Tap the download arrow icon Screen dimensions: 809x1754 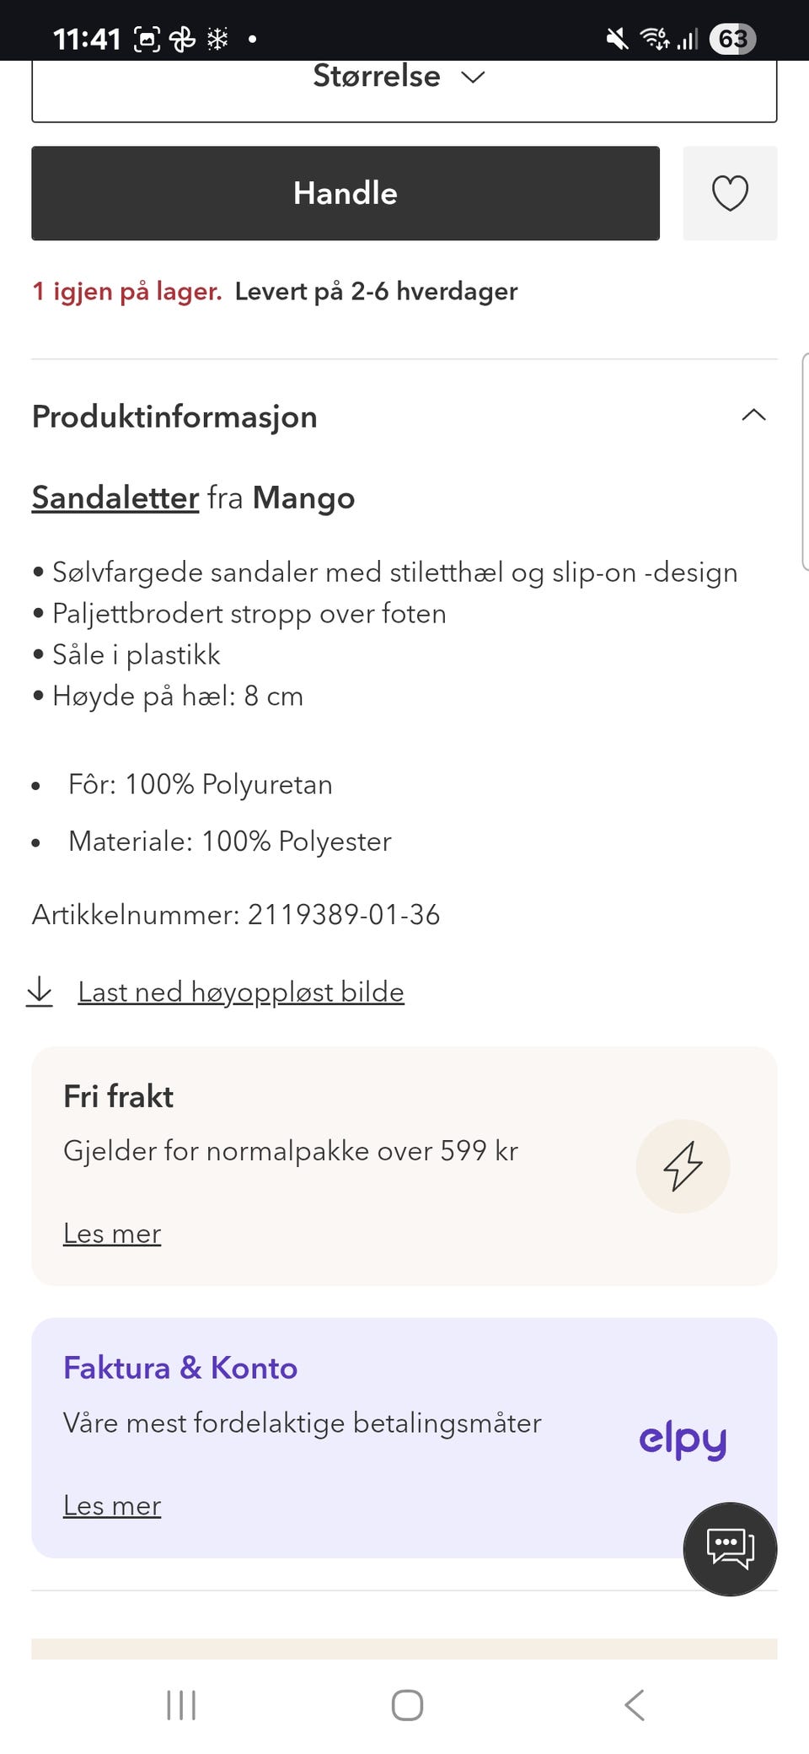(40, 992)
